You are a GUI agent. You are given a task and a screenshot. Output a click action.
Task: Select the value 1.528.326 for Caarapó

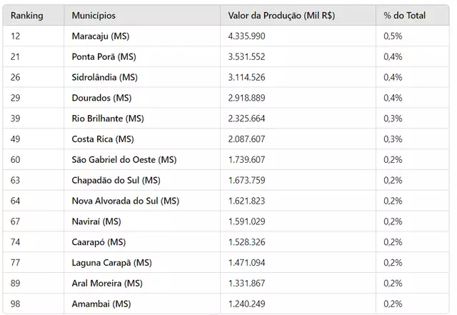pyautogui.click(x=246, y=242)
